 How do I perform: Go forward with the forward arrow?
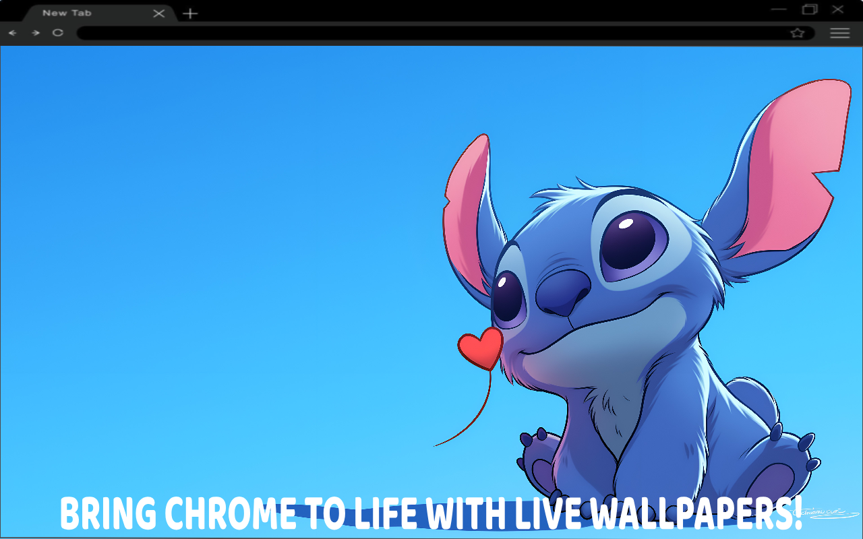coord(35,32)
